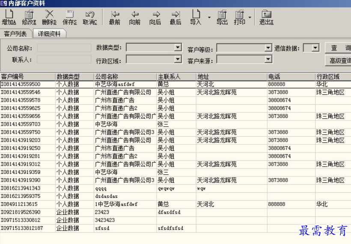Expand the 行政区域 dropdown
The width and height of the screenshot is (351, 244).
coord(178,59)
